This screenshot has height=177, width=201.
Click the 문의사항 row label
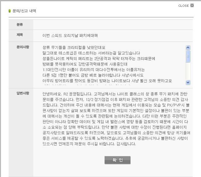[x=23, y=47]
